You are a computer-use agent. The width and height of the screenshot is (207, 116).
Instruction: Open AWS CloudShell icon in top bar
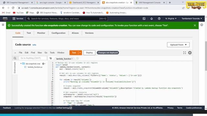pyautogui.click(x=144, y=19)
